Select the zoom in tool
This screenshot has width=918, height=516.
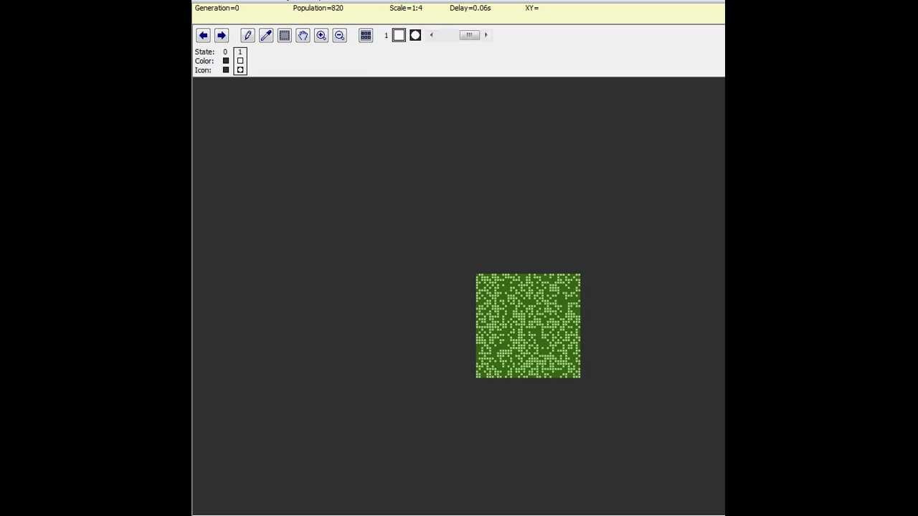[321, 35]
